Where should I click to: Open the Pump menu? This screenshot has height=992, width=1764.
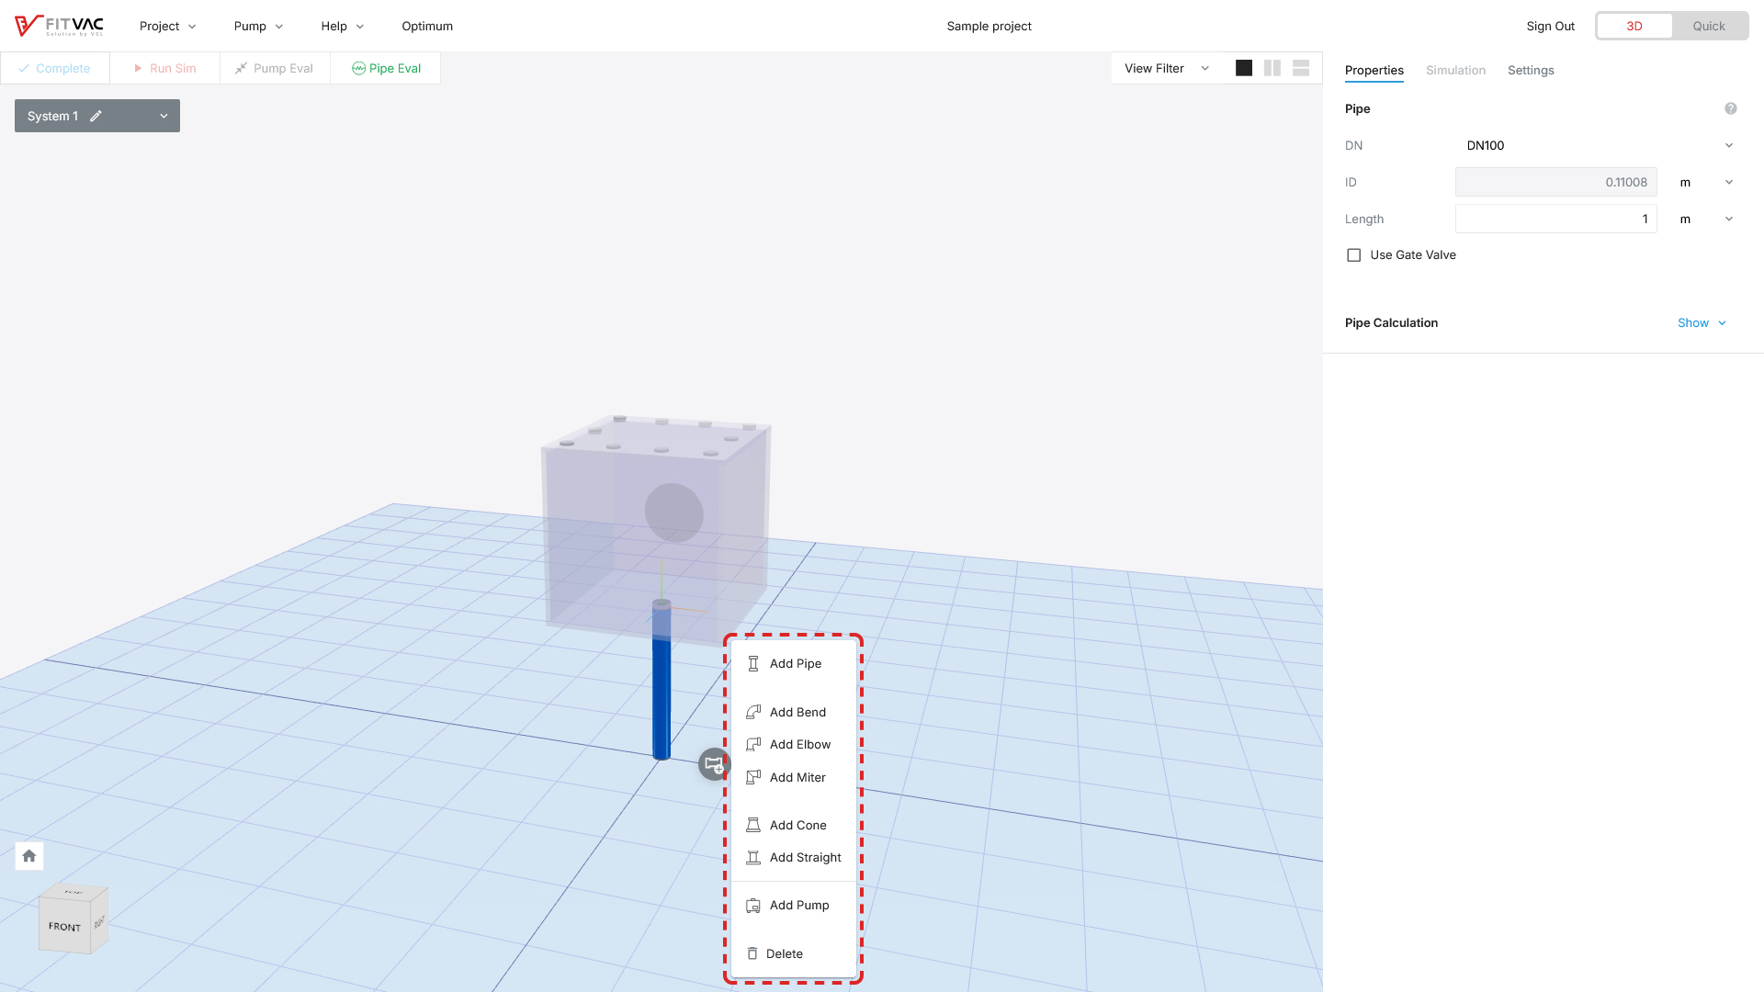[258, 26]
